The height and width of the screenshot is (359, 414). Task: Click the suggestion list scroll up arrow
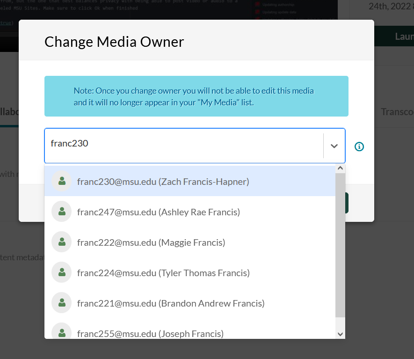click(341, 169)
